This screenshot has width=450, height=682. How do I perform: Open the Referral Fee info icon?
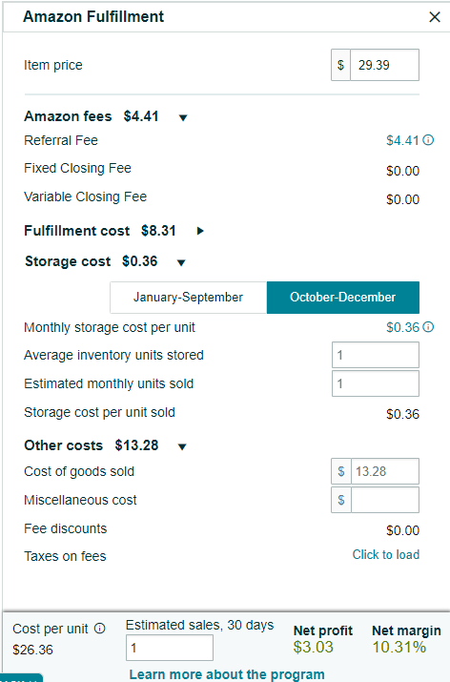tap(428, 140)
